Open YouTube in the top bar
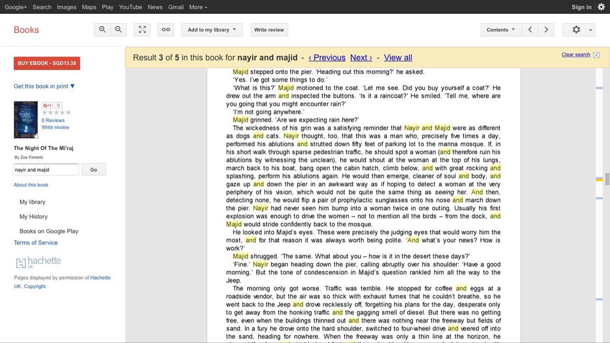610x343 pixels. (x=131, y=7)
